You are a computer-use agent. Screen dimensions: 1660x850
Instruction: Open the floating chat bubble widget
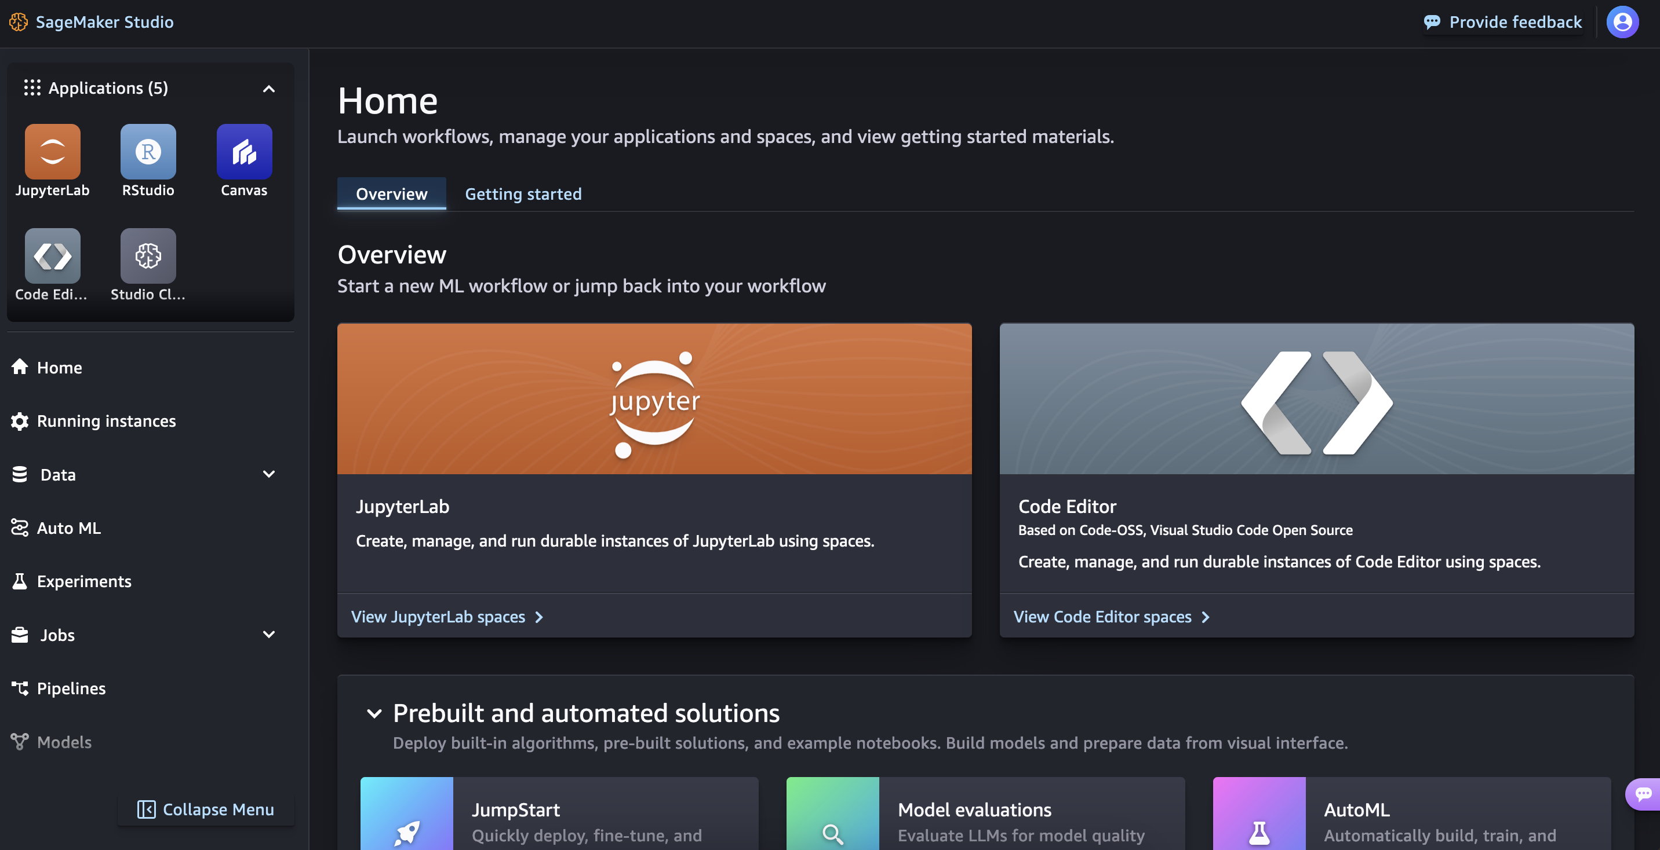pos(1643,793)
